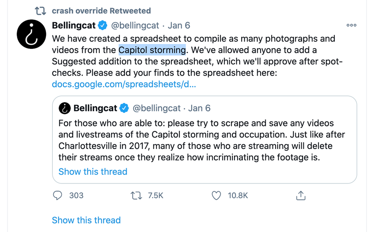Open the Jan 6 timestamp of main tweet
This screenshot has width=377, height=232.
tap(179, 25)
